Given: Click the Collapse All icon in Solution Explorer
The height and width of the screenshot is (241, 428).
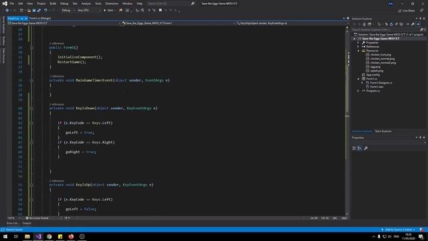Looking at the screenshot, I should tap(397, 24).
